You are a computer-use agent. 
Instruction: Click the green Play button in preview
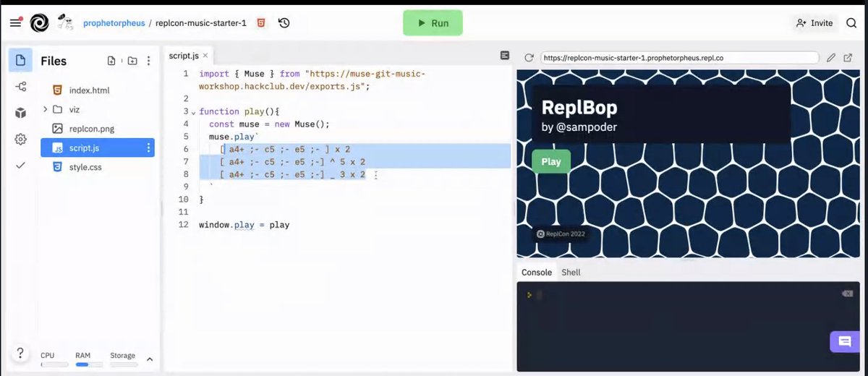(x=551, y=161)
